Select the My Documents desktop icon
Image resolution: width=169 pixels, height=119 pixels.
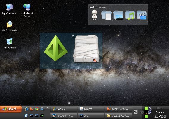10,26
